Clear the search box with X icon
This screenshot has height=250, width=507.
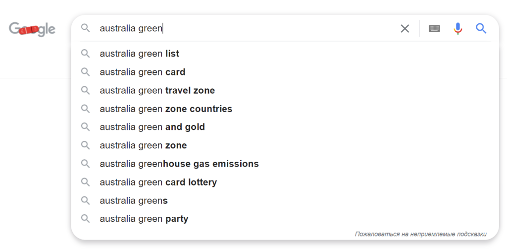click(x=405, y=28)
